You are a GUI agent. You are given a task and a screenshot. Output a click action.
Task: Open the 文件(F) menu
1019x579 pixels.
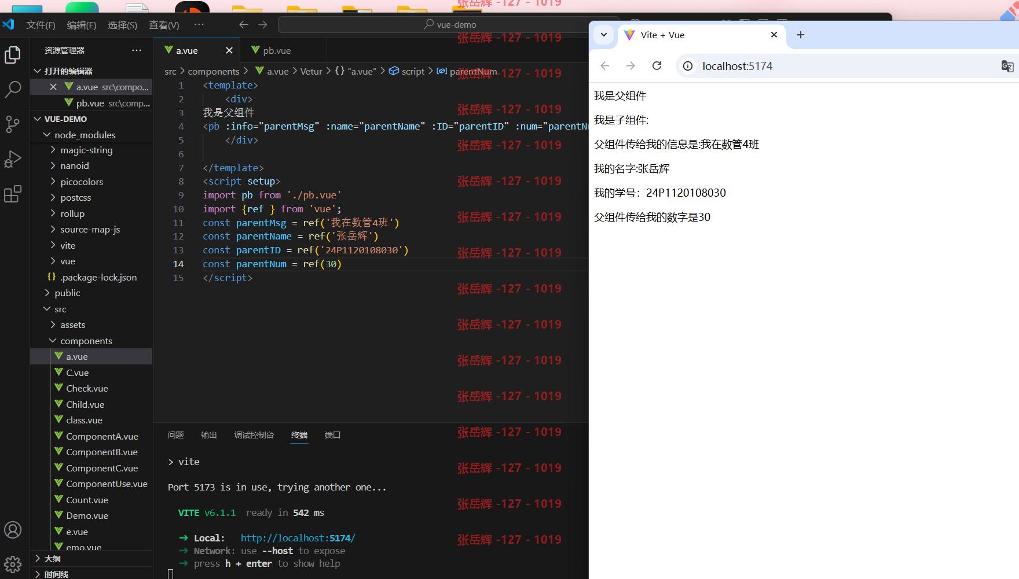[41, 25]
